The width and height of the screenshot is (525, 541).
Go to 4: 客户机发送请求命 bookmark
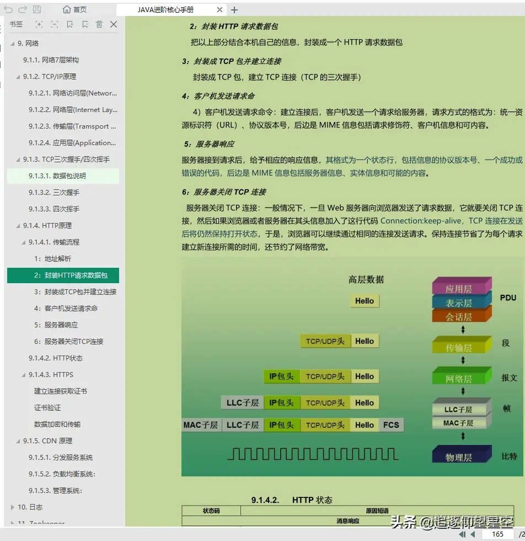(66, 309)
